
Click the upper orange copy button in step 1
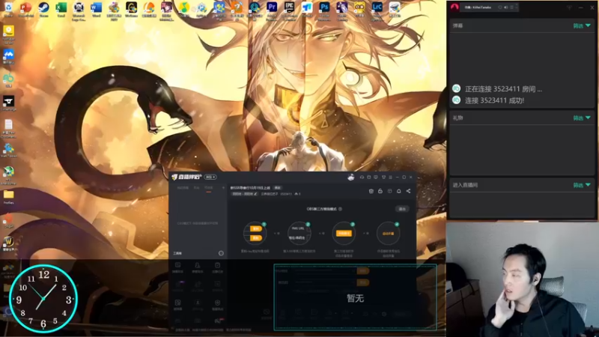pyautogui.click(x=255, y=228)
